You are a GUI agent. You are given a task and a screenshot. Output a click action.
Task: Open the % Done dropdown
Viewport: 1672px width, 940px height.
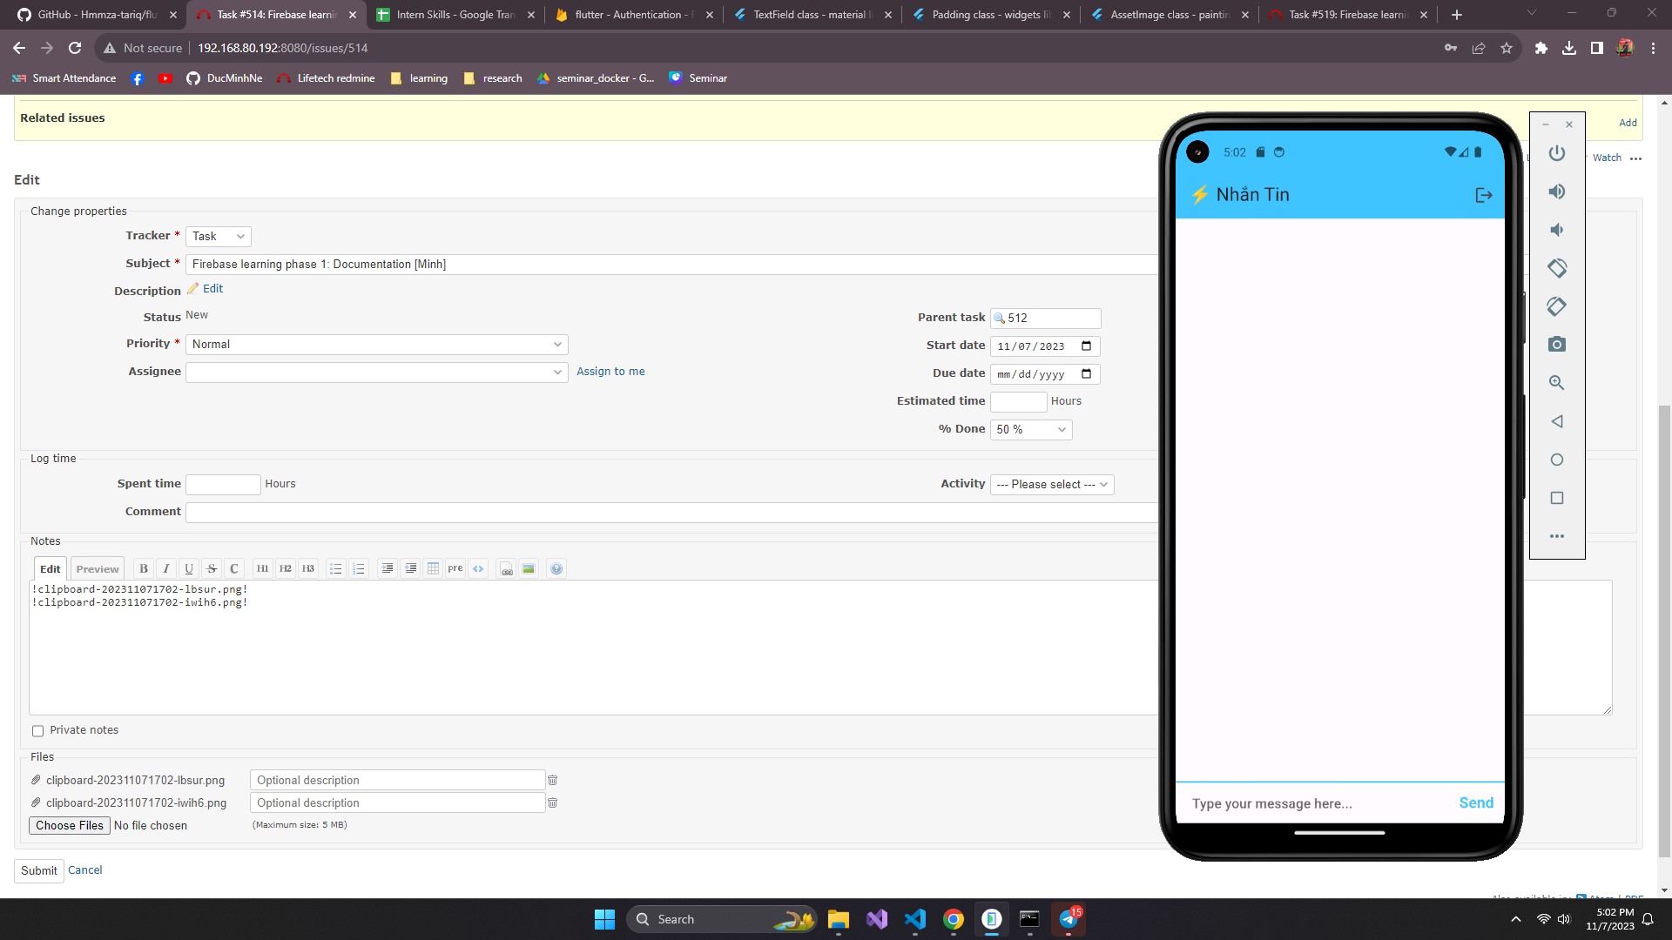click(x=1030, y=429)
